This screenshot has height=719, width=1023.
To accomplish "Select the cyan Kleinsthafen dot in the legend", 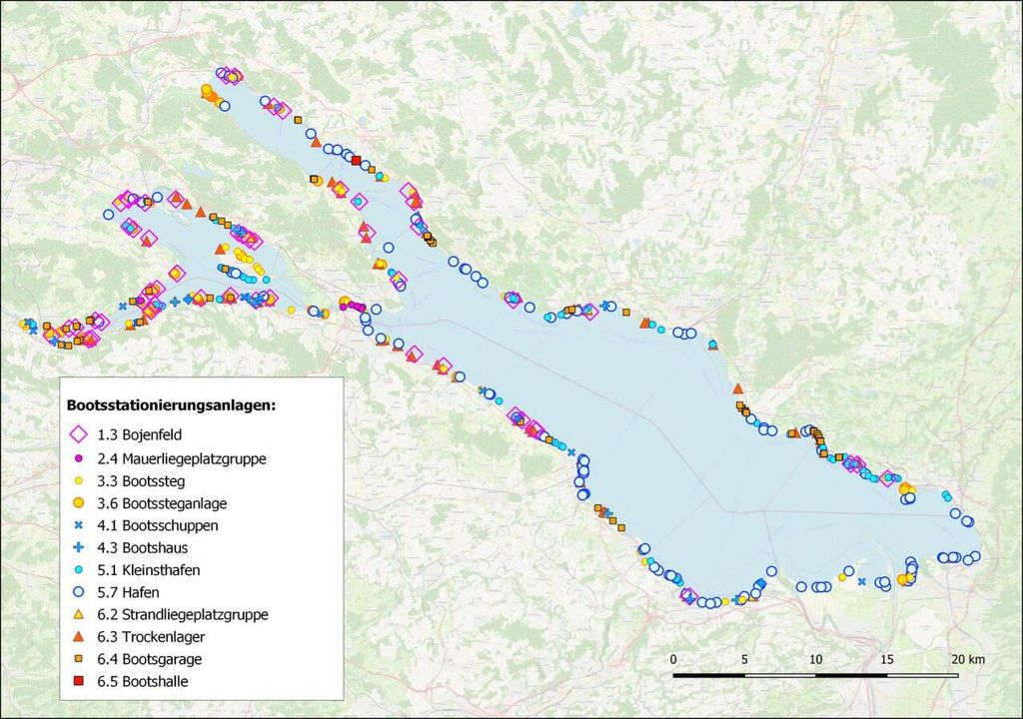I will click(x=77, y=568).
